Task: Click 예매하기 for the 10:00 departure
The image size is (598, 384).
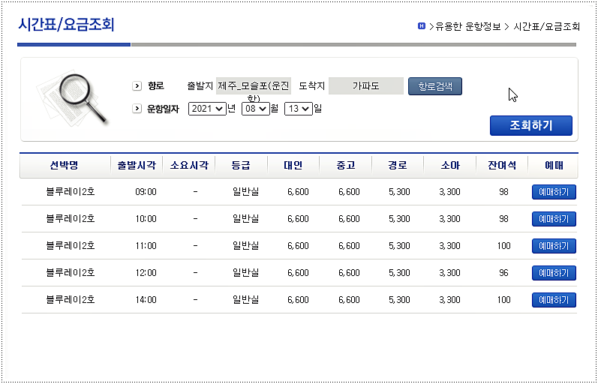Action: click(x=554, y=219)
